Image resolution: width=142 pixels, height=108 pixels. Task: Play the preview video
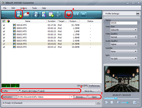coord(106,102)
